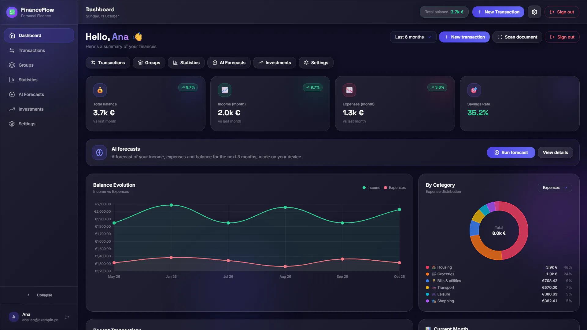Click the Transactions arrows icon in sidebar
The width and height of the screenshot is (587, 330).
pyautogui.click(x=12, y=50)
